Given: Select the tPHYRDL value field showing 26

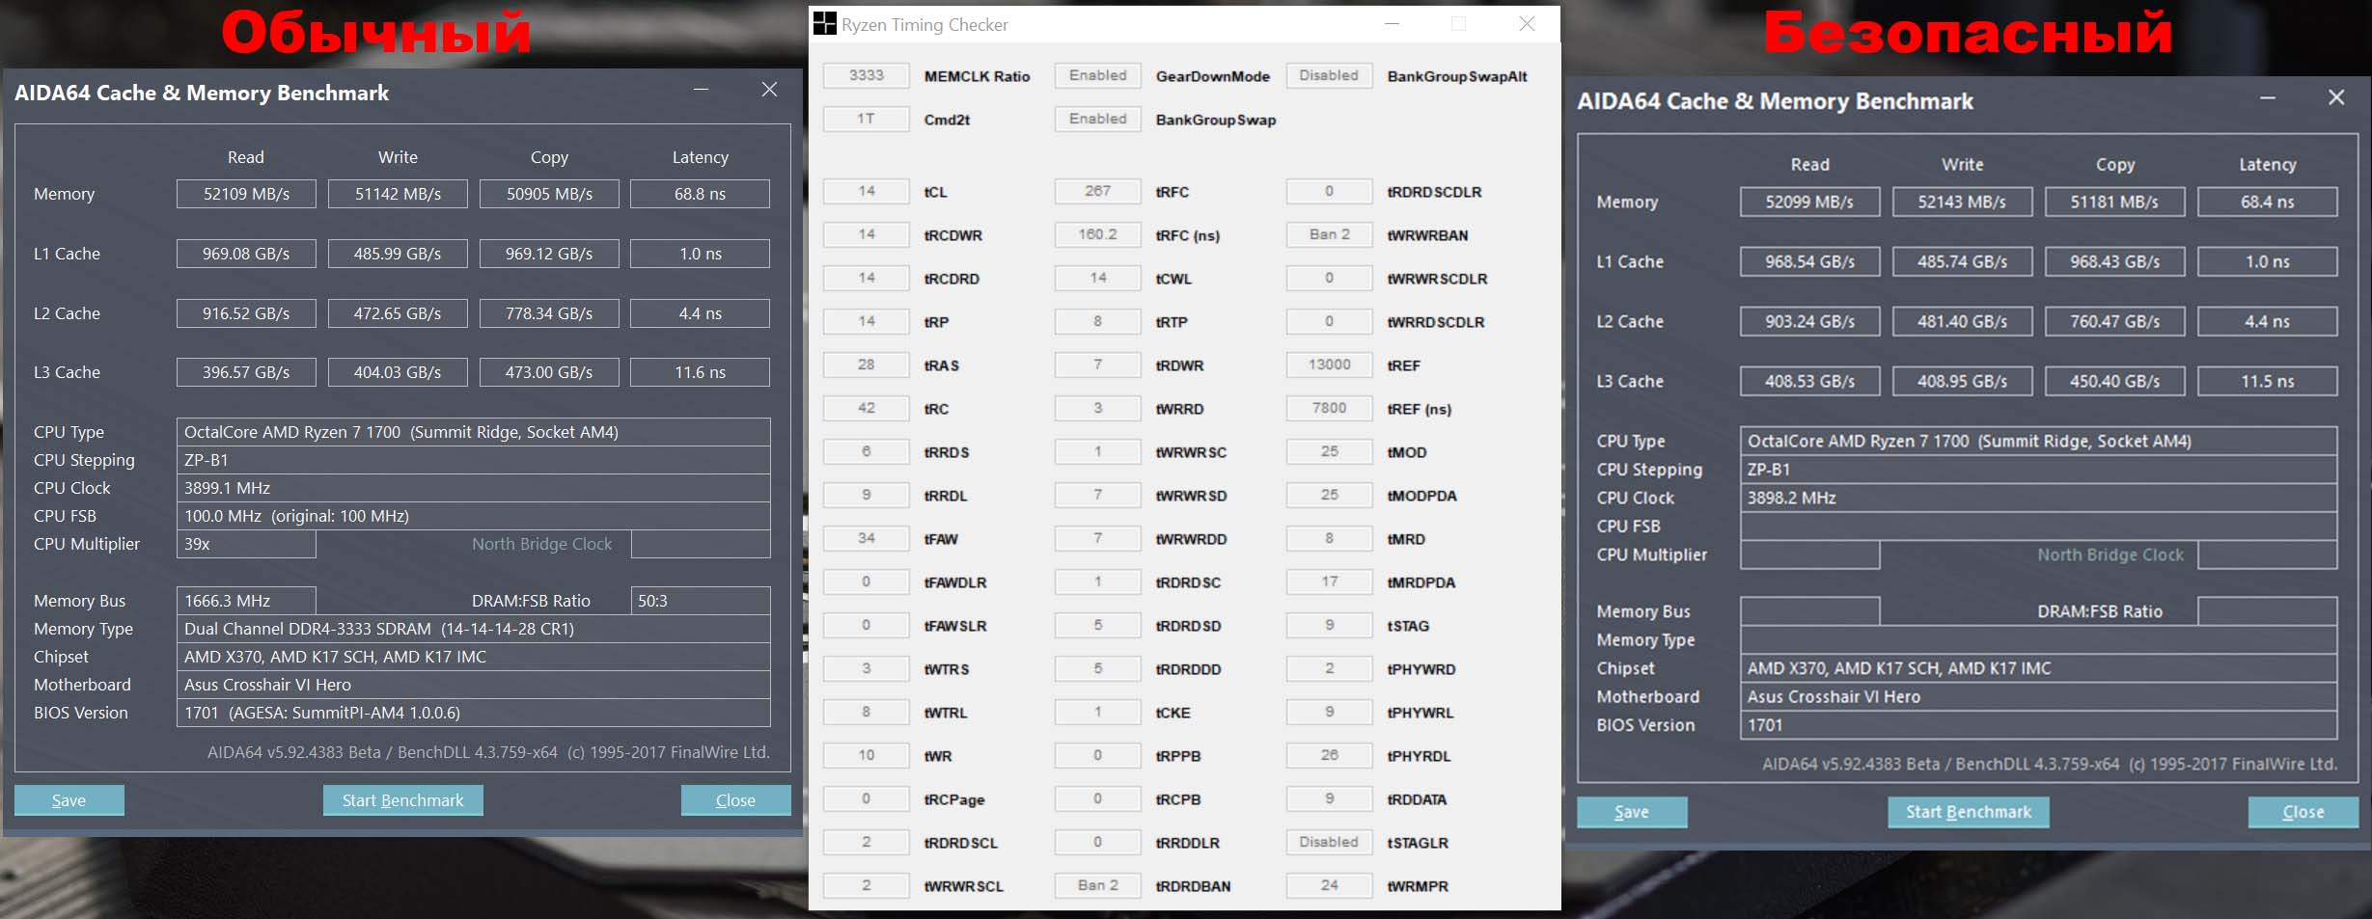Looking at the screenshot, I should [1329, 755].
